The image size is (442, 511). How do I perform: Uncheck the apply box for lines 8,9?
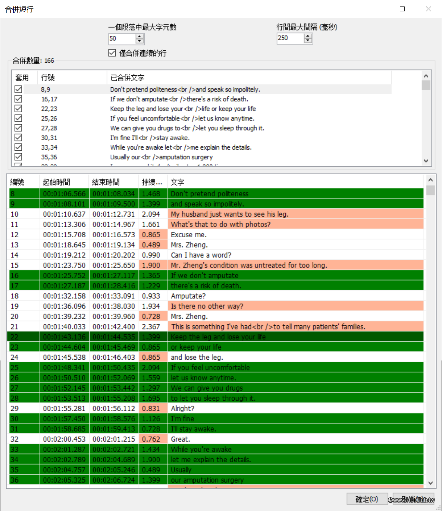18,89
